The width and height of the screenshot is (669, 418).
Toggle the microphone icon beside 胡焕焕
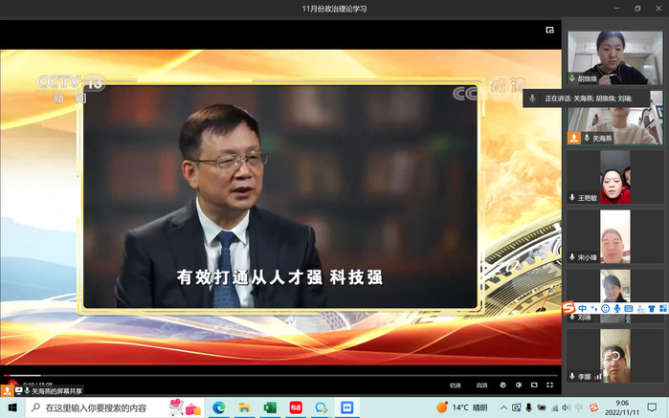click(x=572, y=78)
